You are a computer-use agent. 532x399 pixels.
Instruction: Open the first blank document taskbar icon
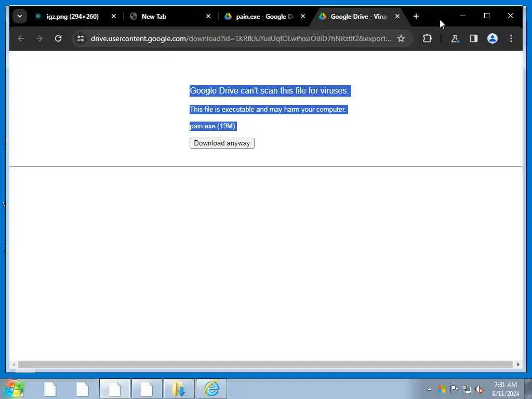click(50, 389)
